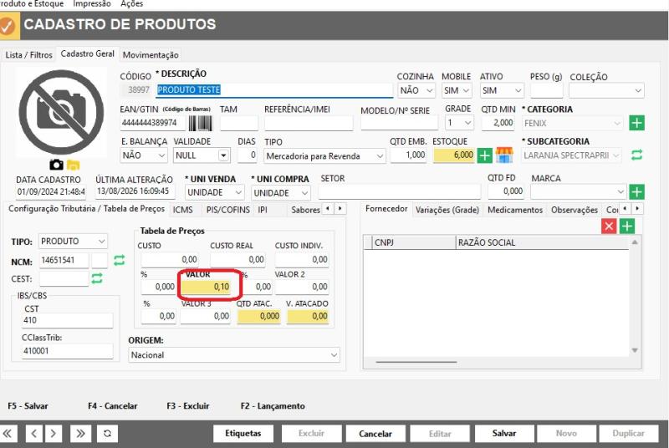Click the Etiquetas button
The height and width of the screenshot is (448, 669).
click(x=243, y=434)
